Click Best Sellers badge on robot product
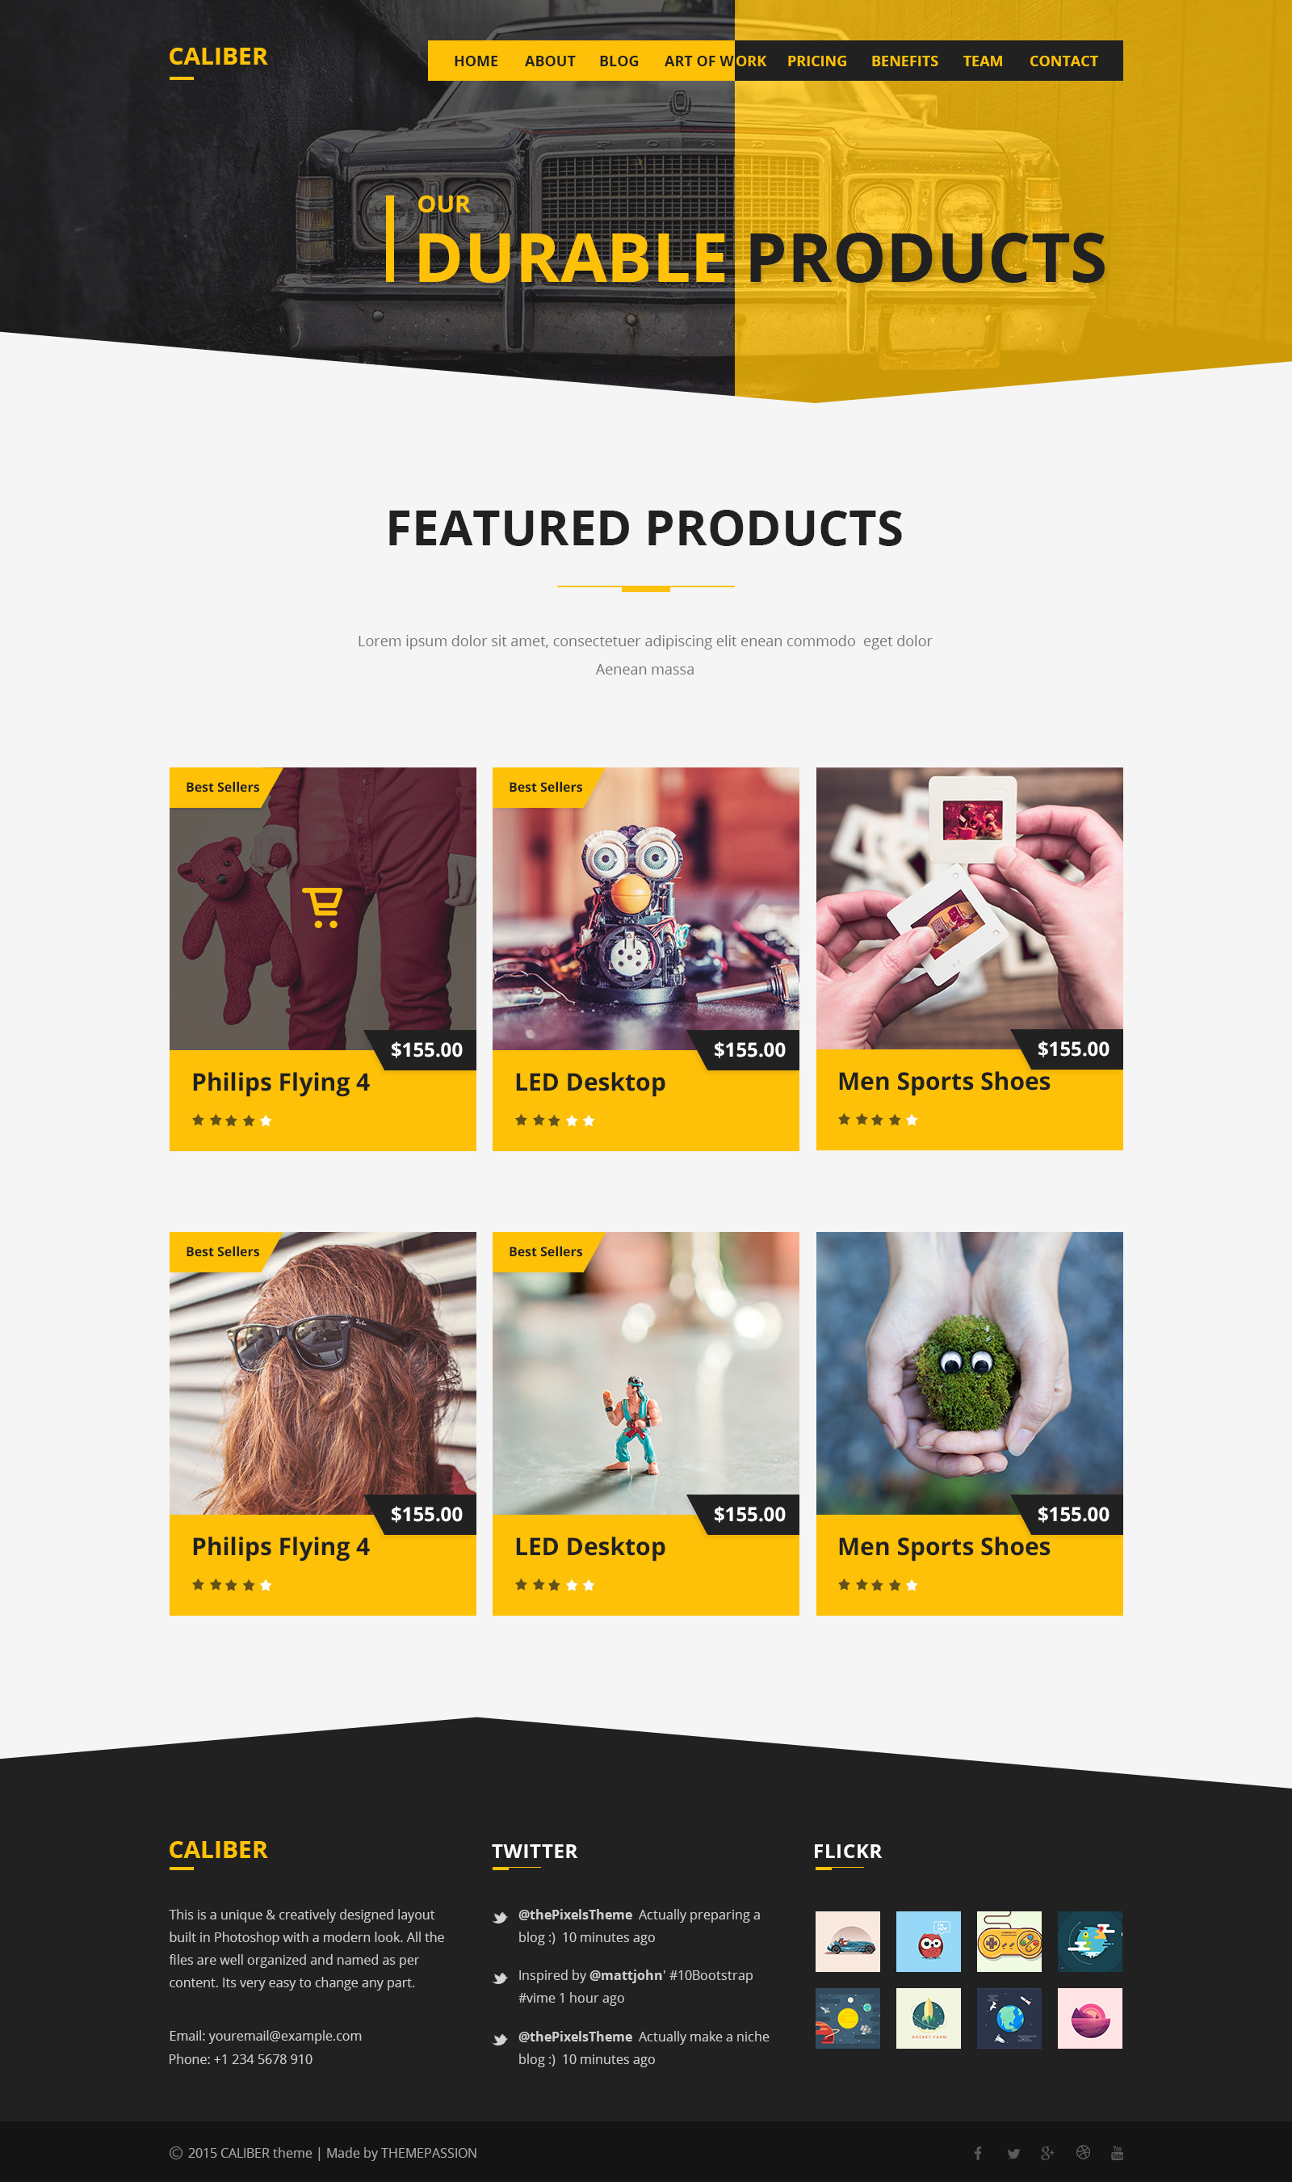The width and height of the screenshot is (1292, 2182). coord(546,787)
